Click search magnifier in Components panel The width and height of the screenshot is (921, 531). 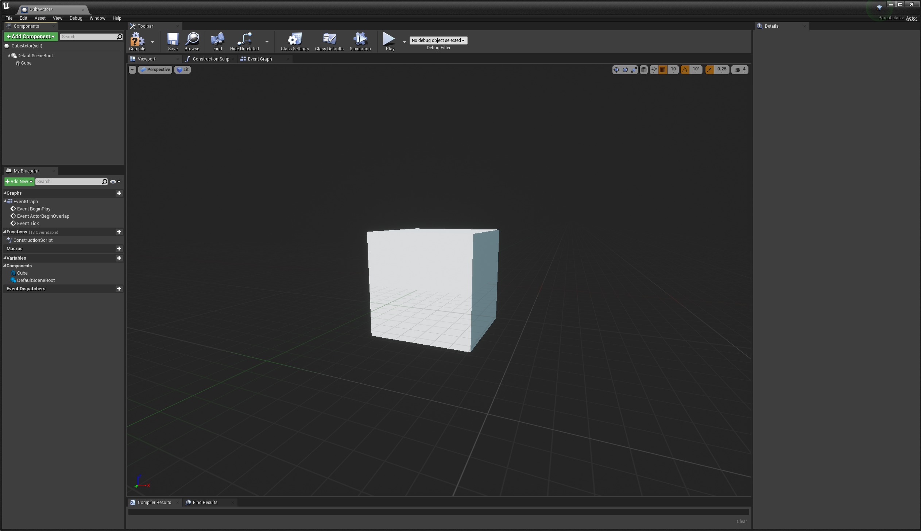click(x=119, y=37)
